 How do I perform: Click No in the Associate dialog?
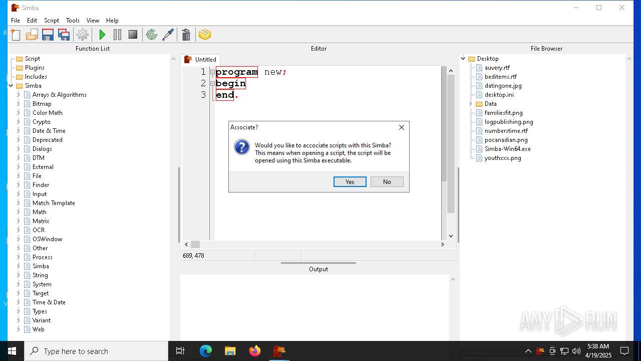(387, 182)
